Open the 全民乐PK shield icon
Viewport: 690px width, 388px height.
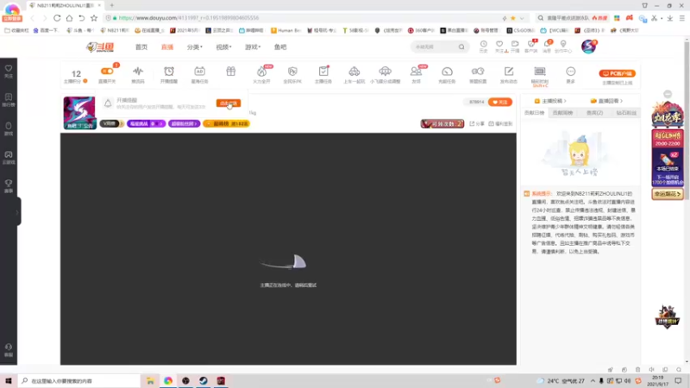point(292,72)
